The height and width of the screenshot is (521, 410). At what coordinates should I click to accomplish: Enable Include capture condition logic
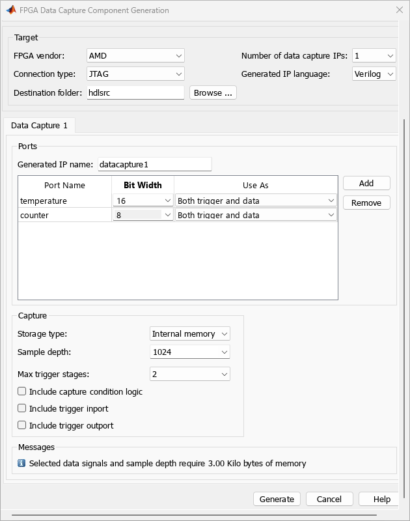22,392
